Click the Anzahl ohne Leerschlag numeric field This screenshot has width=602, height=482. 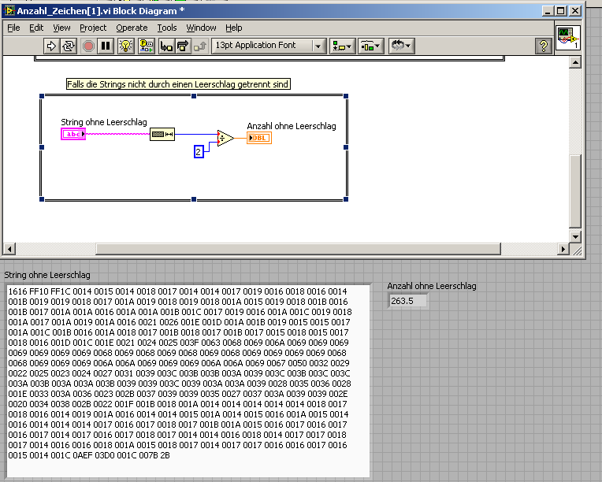coord(408,300)
